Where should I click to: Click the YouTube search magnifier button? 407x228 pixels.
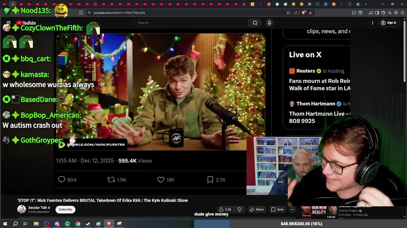pyautogui.click(x=255, y=23)
